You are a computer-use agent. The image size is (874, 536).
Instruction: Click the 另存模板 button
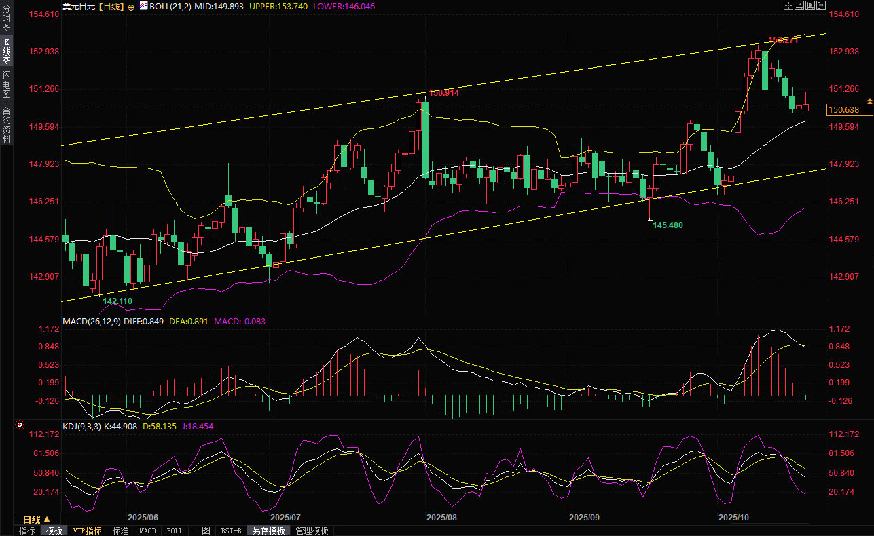[268, 531]
